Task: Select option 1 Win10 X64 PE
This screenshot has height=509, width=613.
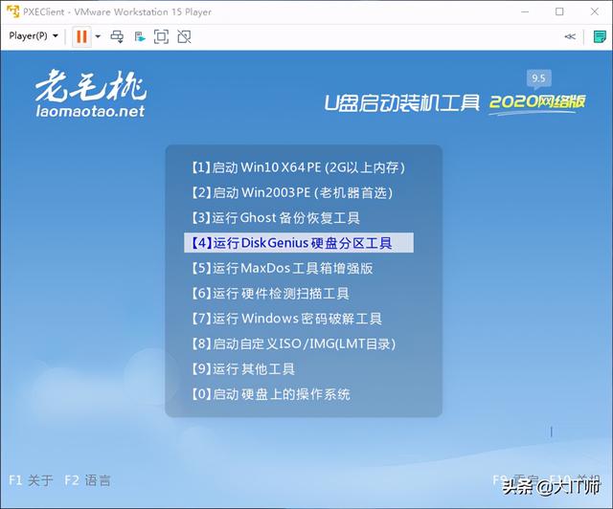Action: click(x=298, y=167)
